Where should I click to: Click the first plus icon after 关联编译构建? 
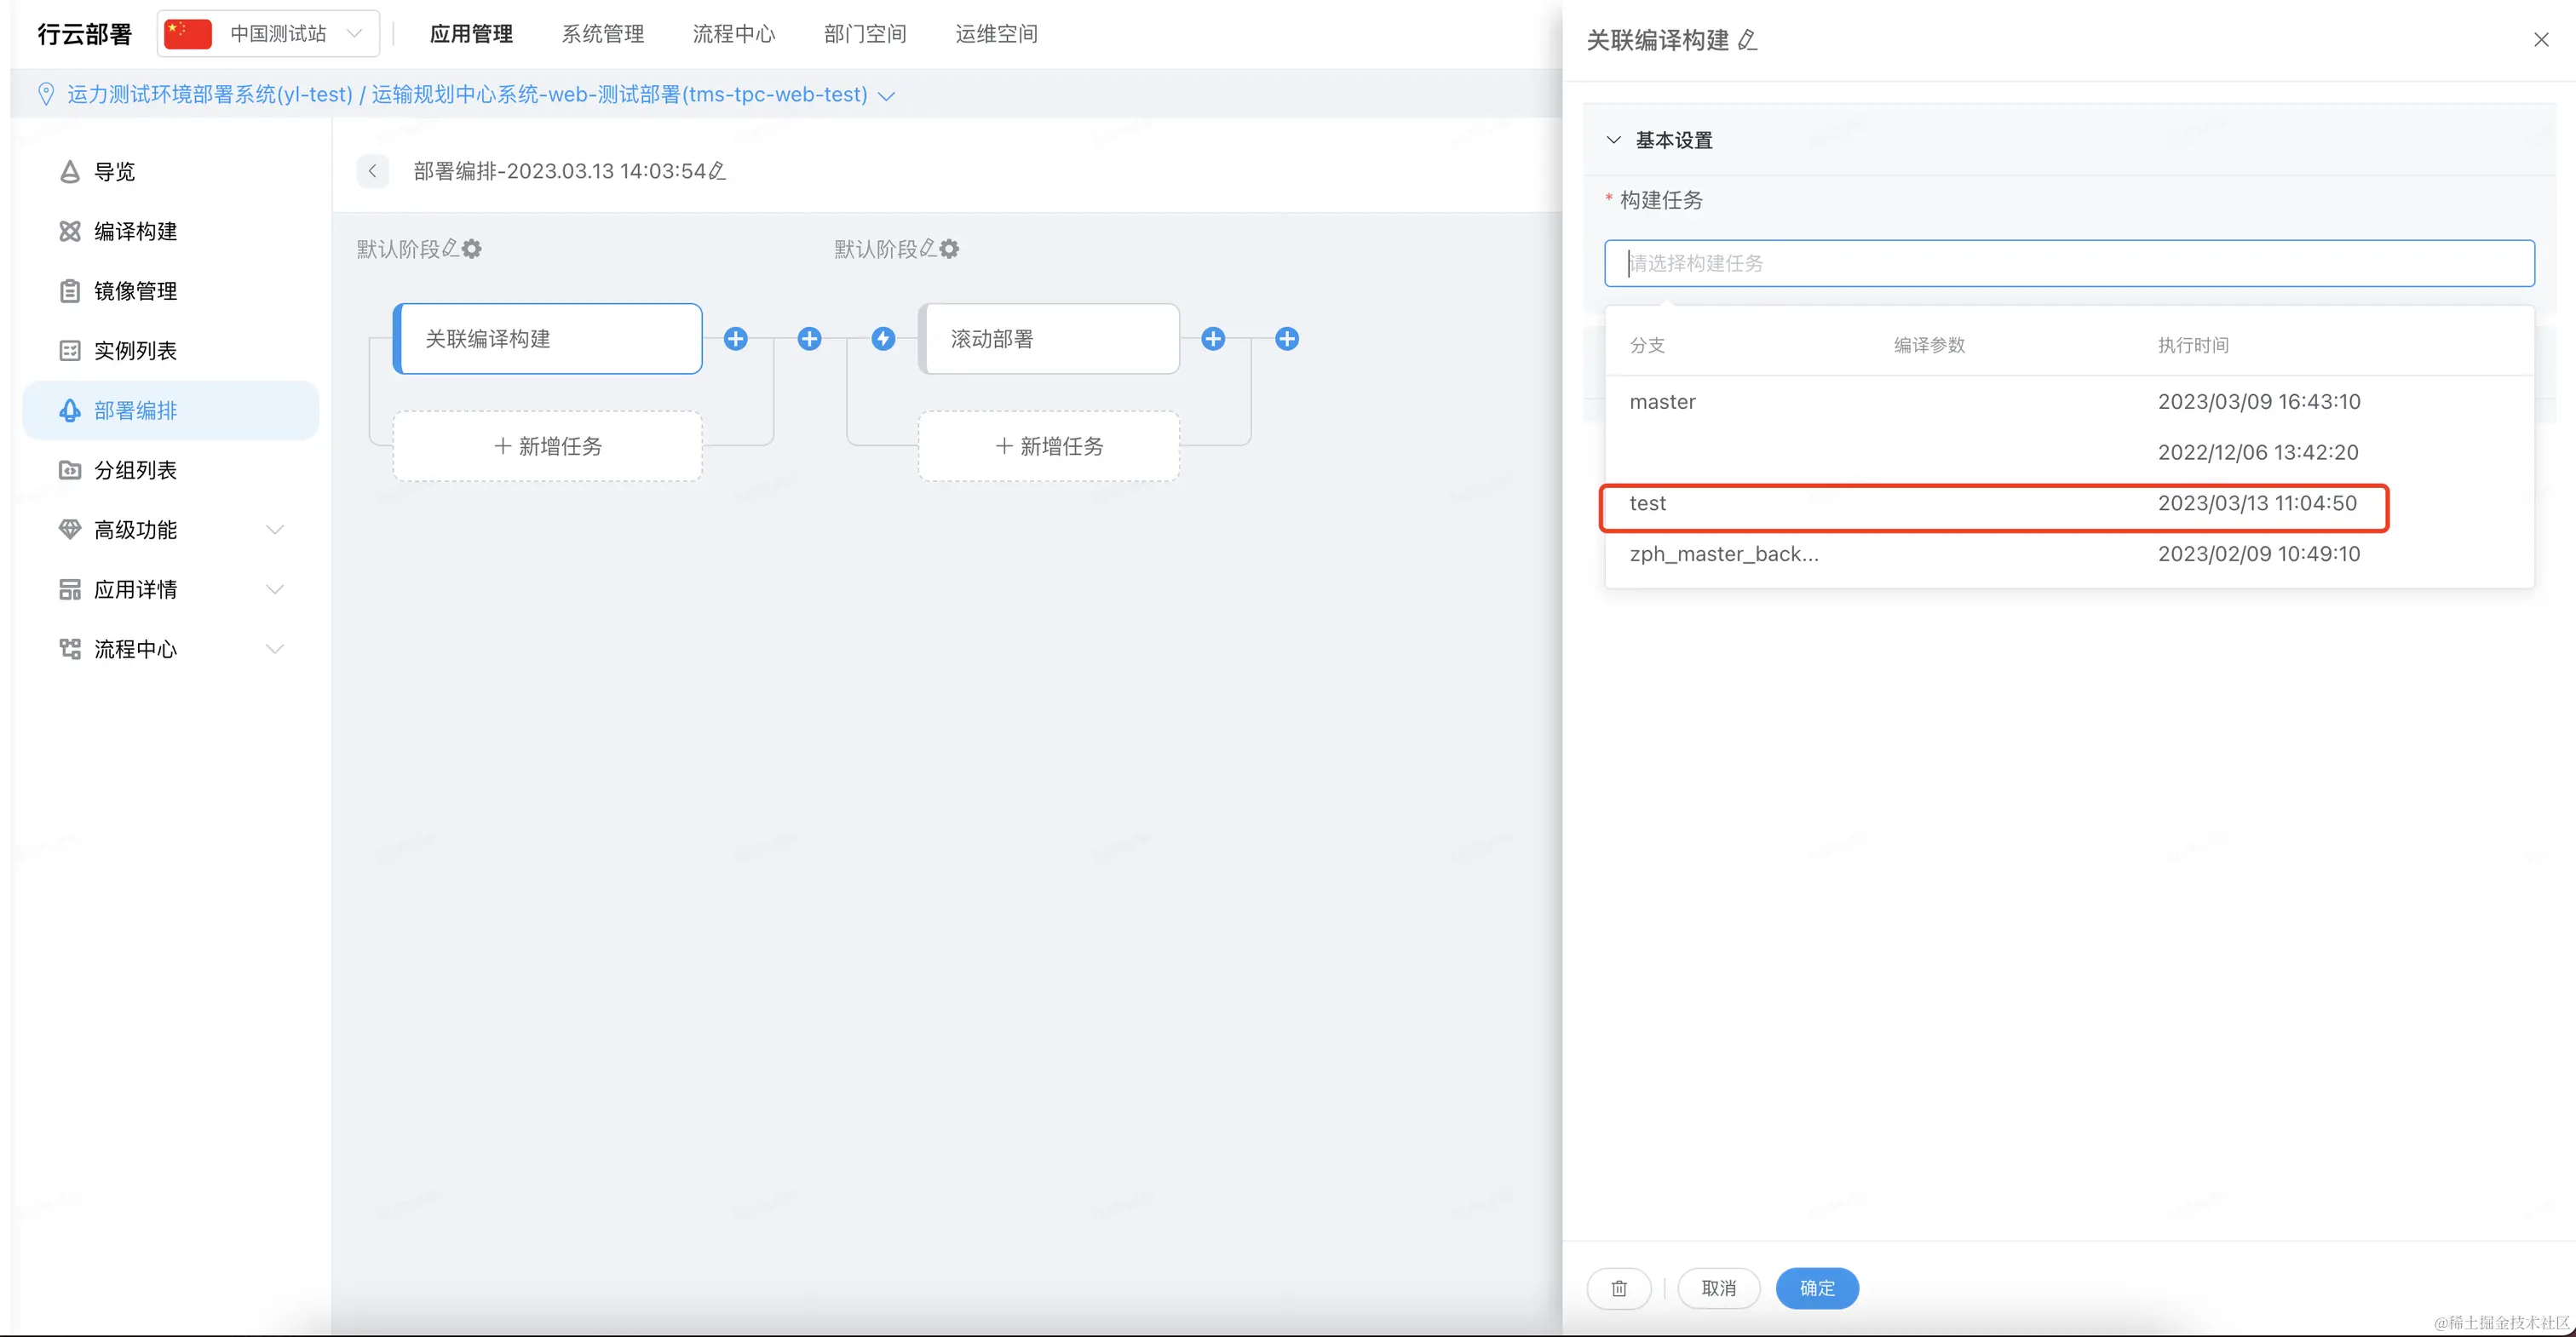tap(735, 339)
